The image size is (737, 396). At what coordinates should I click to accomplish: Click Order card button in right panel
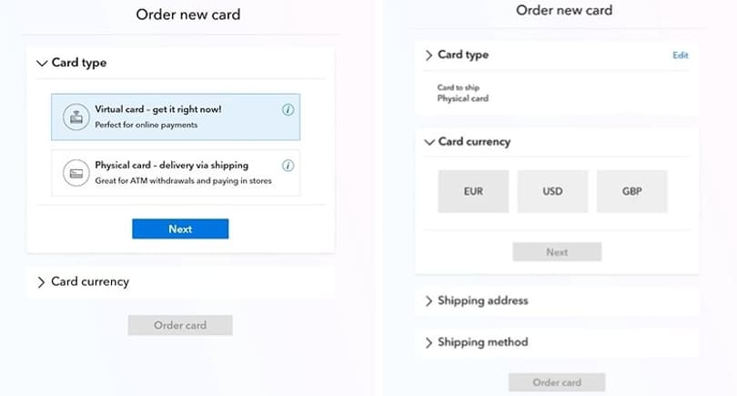pos(557,382)
